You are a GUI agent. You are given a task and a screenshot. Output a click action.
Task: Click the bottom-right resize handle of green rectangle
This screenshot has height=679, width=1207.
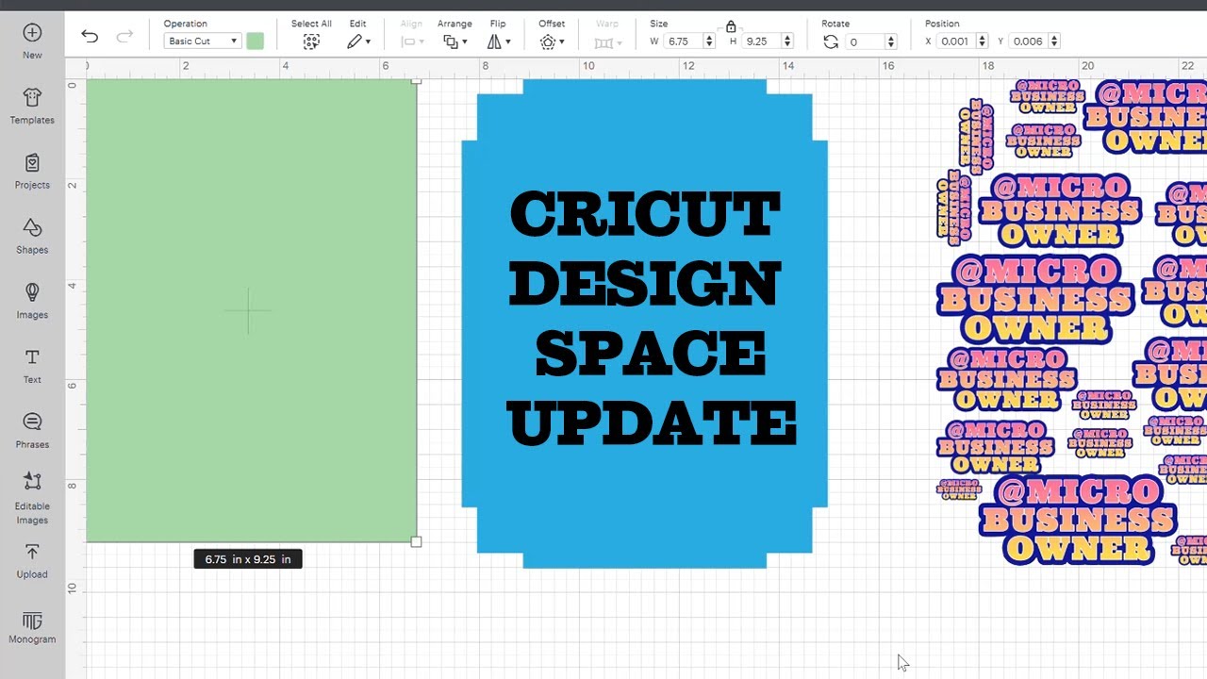(417, 542)
